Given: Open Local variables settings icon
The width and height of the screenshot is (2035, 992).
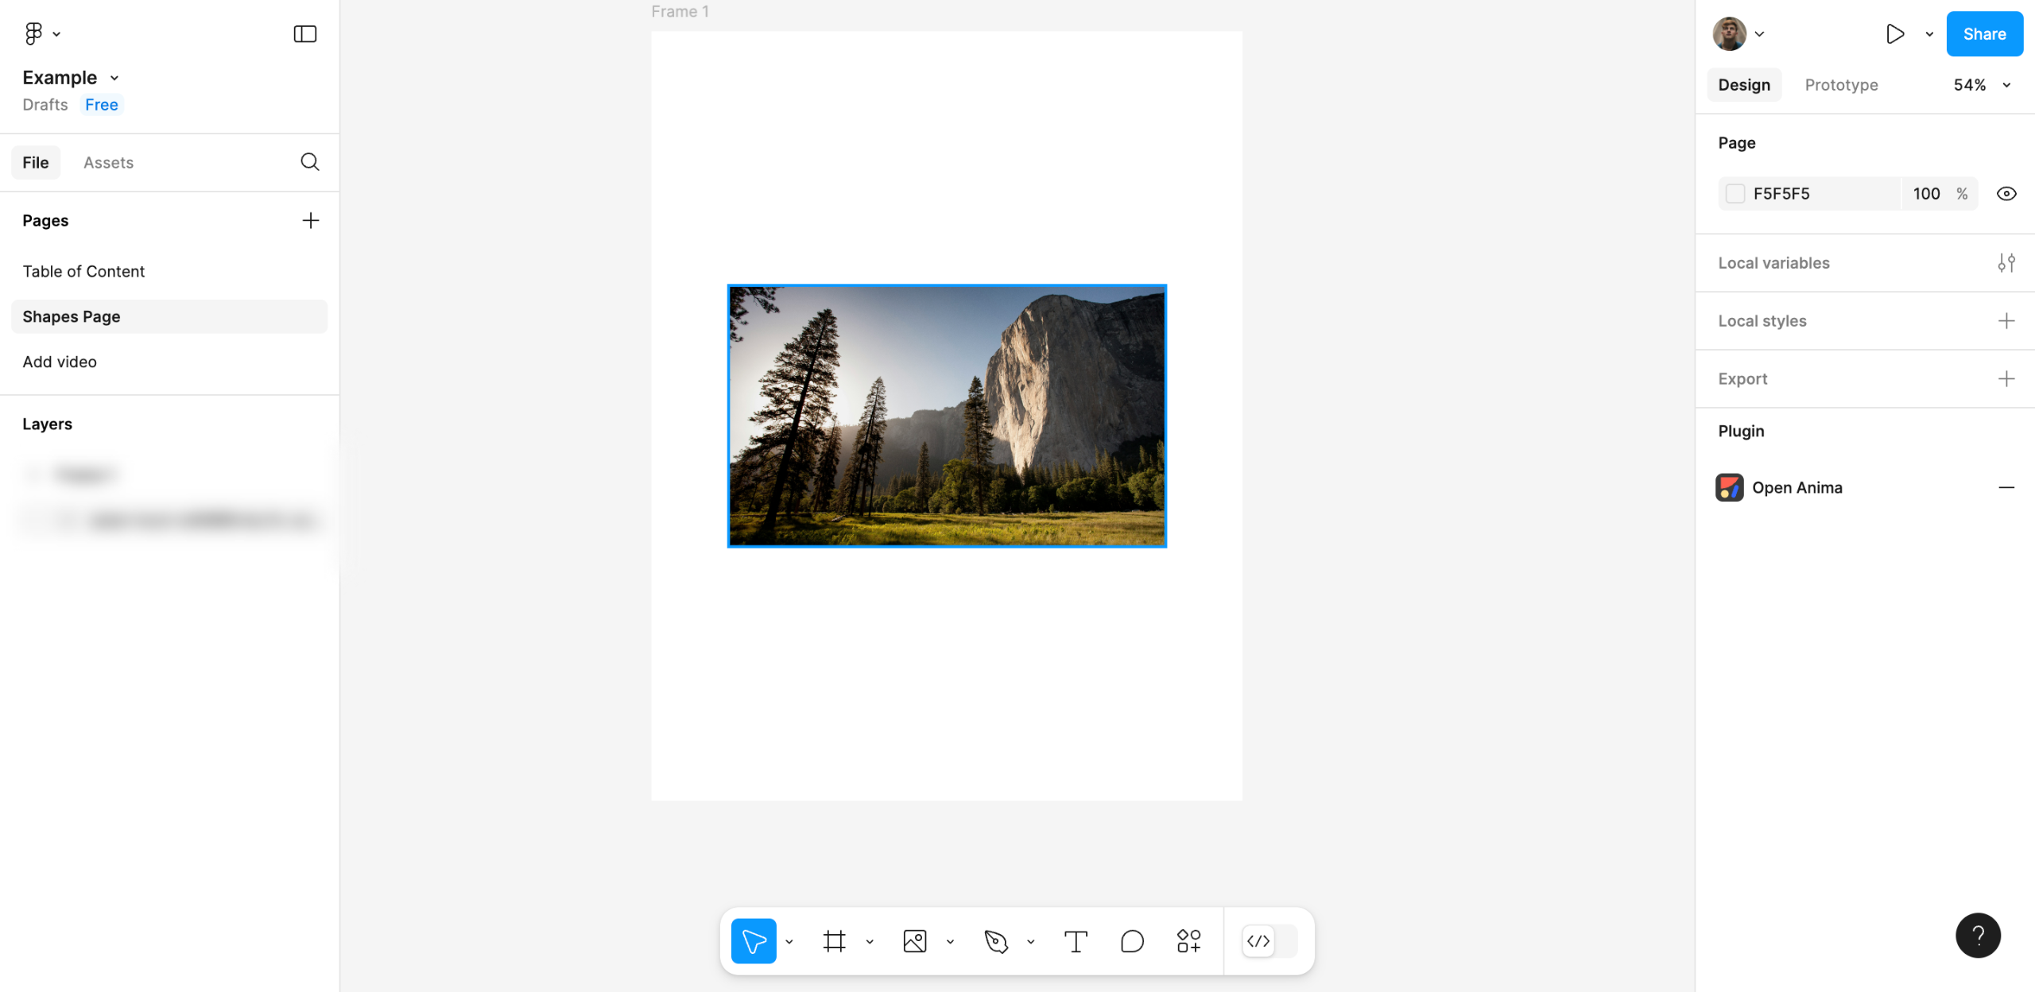Looking at the screenshot, I should click(2006, 263).
